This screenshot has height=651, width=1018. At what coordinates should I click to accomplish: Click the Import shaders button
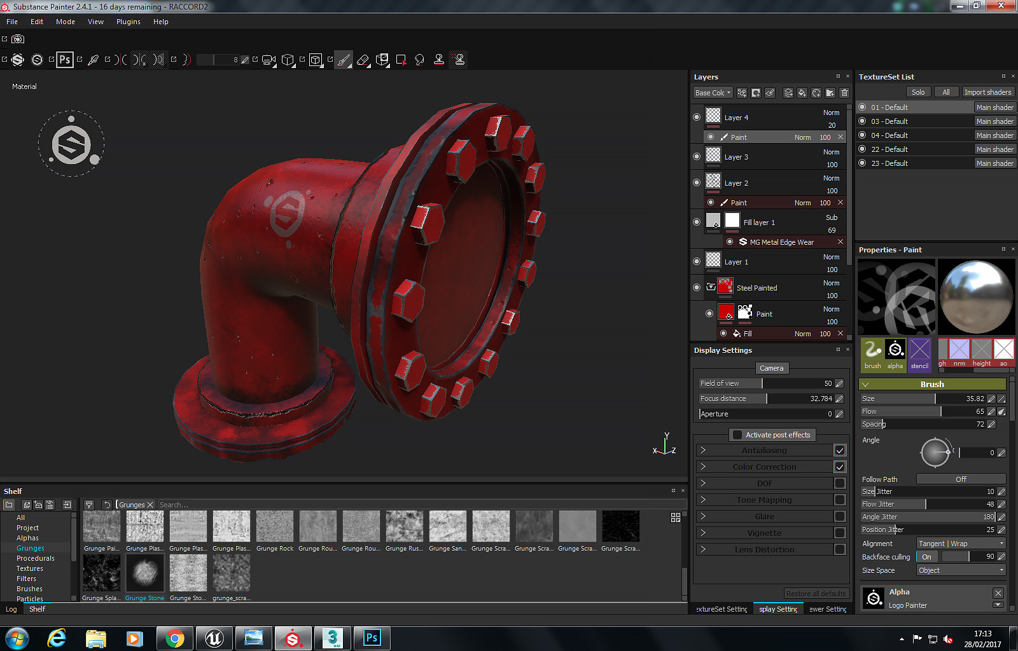(x=987, y=92)
